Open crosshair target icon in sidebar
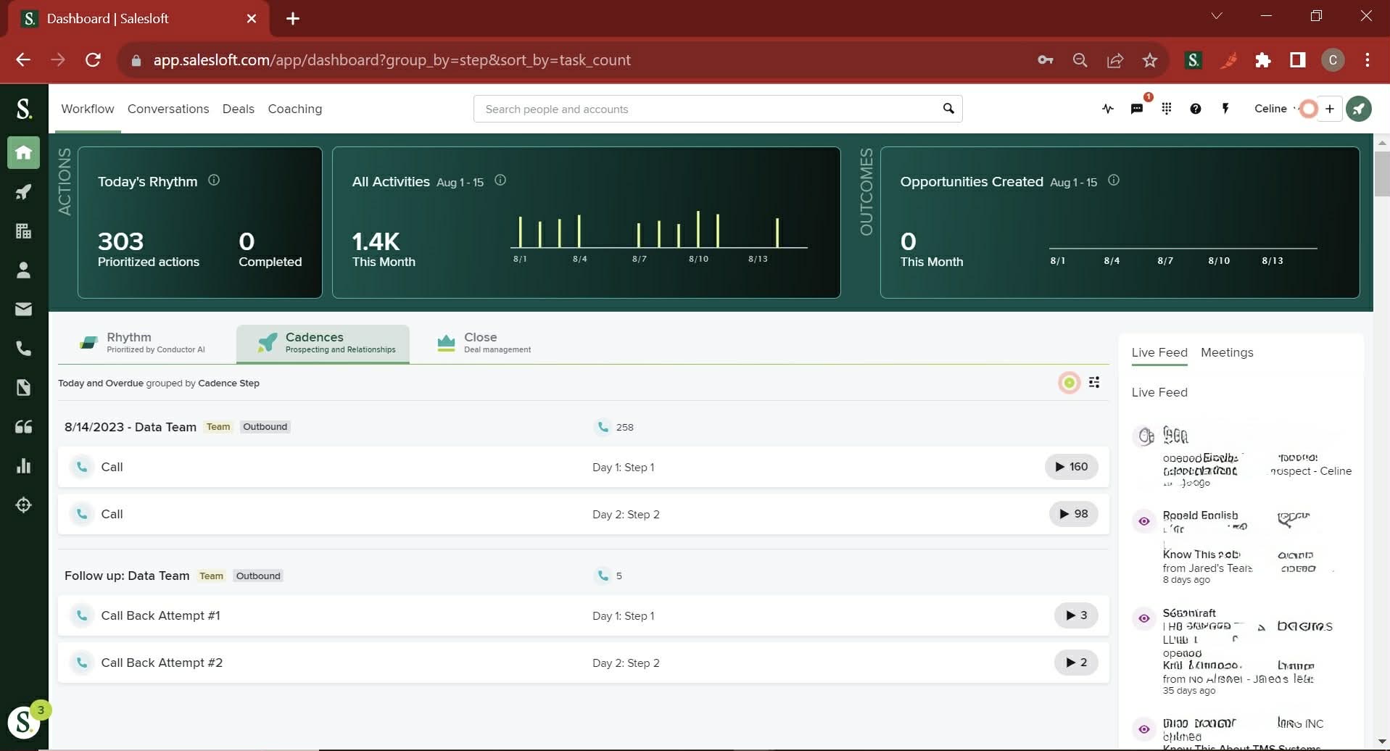Screen dimensions: 1390x751 click(23, 505)
